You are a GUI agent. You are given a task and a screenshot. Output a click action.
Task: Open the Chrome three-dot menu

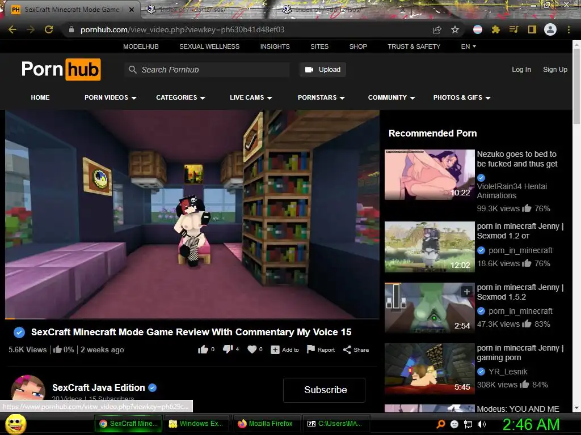tap(569, 29)
